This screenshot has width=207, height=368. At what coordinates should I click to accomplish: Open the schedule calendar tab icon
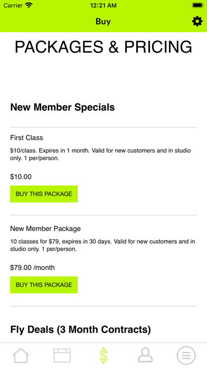[62, 355]
